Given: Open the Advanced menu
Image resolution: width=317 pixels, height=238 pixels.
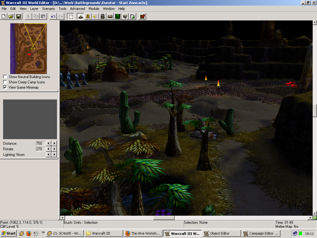Looking at the screenshot, I should (x=77, y=9).
